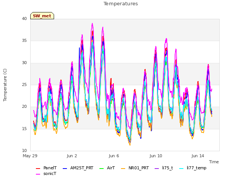Click the Time x-axis title
242x181 pixels.
[214, 162]
